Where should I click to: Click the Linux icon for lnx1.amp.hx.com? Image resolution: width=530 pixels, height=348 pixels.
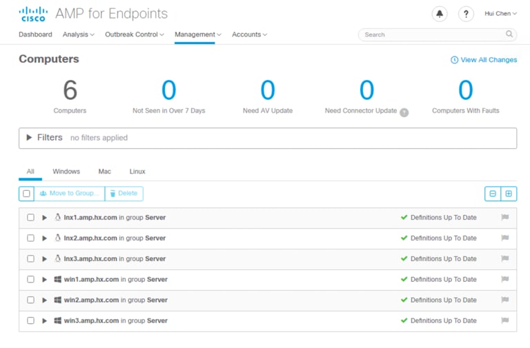(58, 217)
